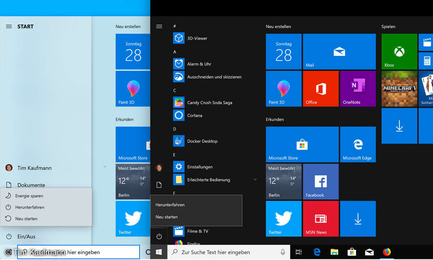Open the Facebook tile

tap(321, 182)
